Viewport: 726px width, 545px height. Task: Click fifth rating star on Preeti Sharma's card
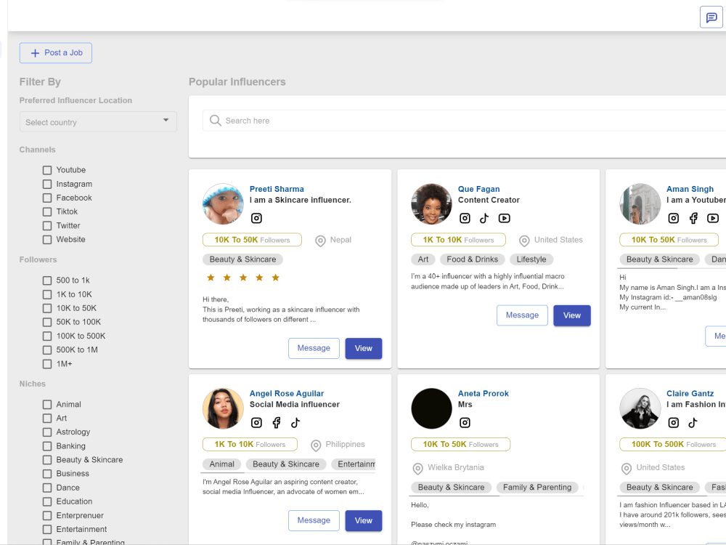(275, 278)
